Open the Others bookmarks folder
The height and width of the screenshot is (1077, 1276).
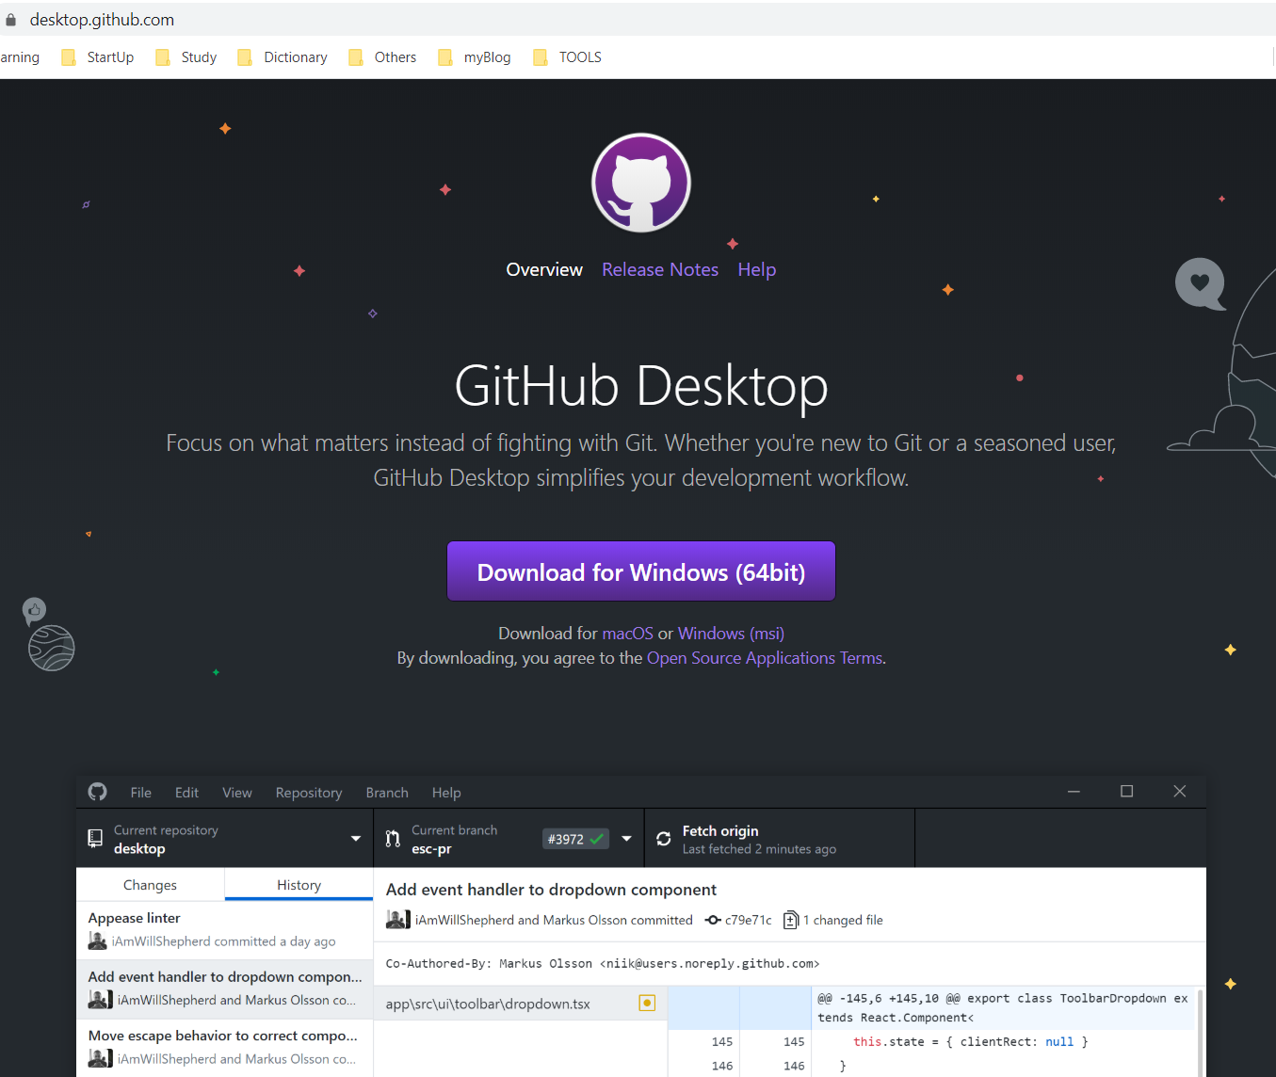pyautogui.click(x=382, y=57)
